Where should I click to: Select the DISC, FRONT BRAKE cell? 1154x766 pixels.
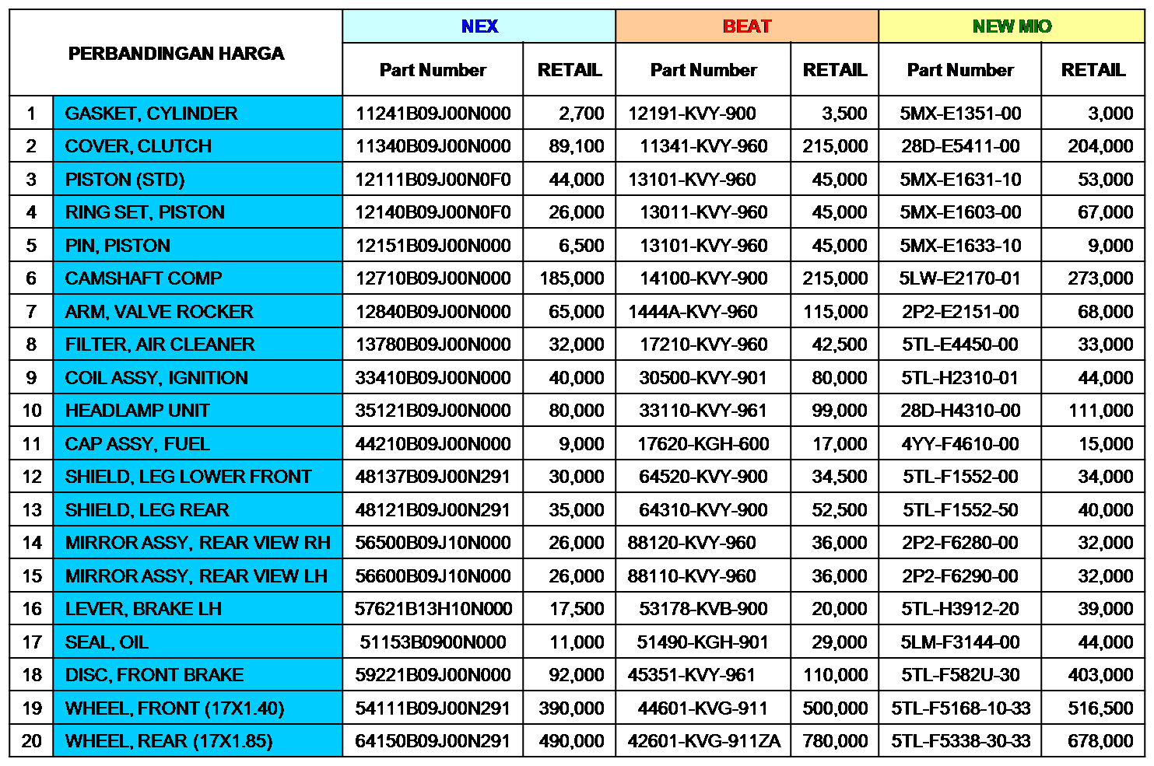coord(198,675)
